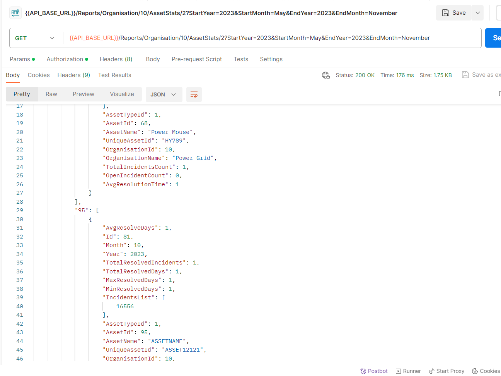The width and height of the screenshot is (501, 376).
Task: Click the wrap lines icon button
Action: 194,94
